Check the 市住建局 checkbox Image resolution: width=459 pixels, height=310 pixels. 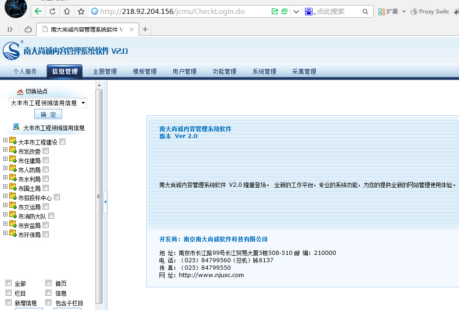point(45,160)
